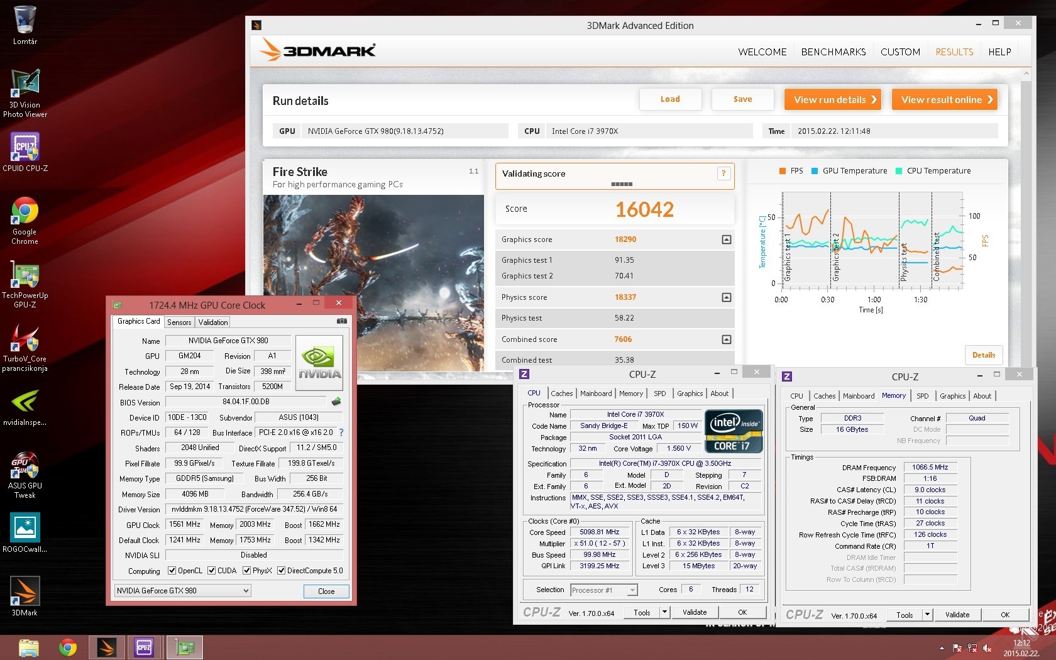Open ROGOCwallpaper desktop image file

pos(25,532)
